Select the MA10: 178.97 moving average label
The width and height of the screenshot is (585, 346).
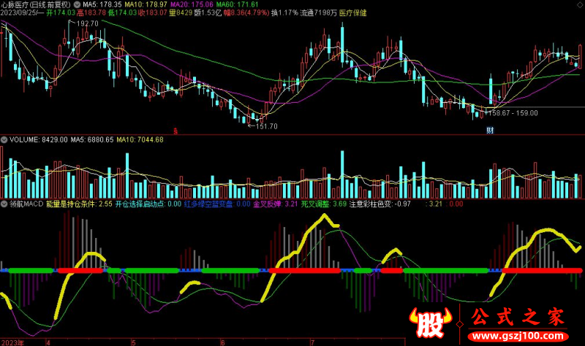pyautogui.click(x=146, y=4)
